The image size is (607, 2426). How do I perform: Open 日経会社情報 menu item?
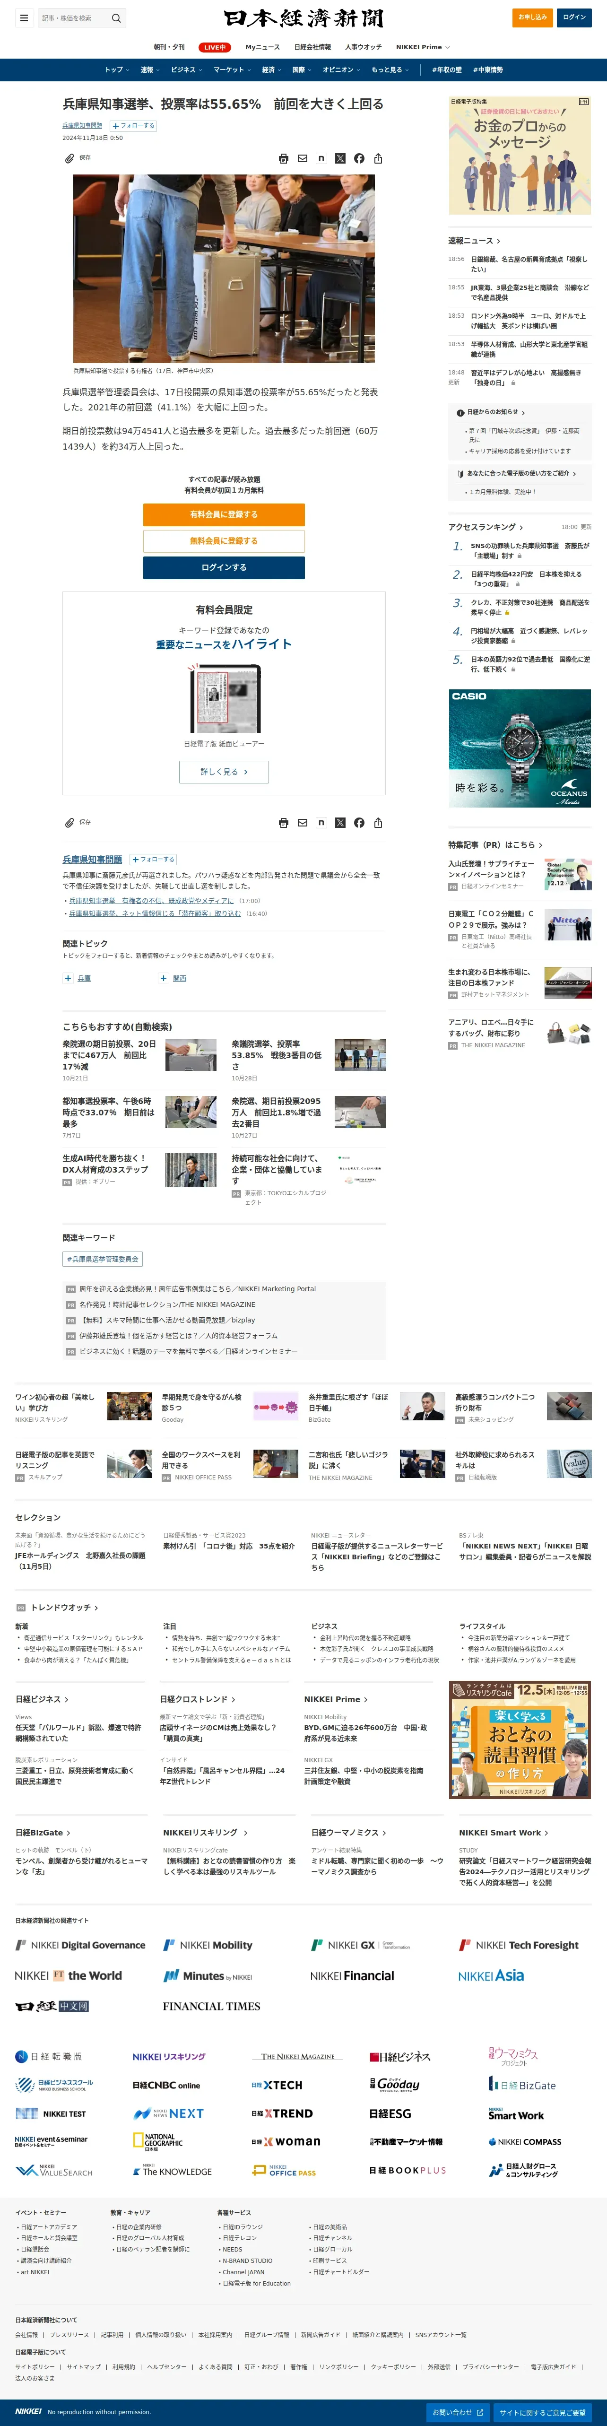pos(312,47)
